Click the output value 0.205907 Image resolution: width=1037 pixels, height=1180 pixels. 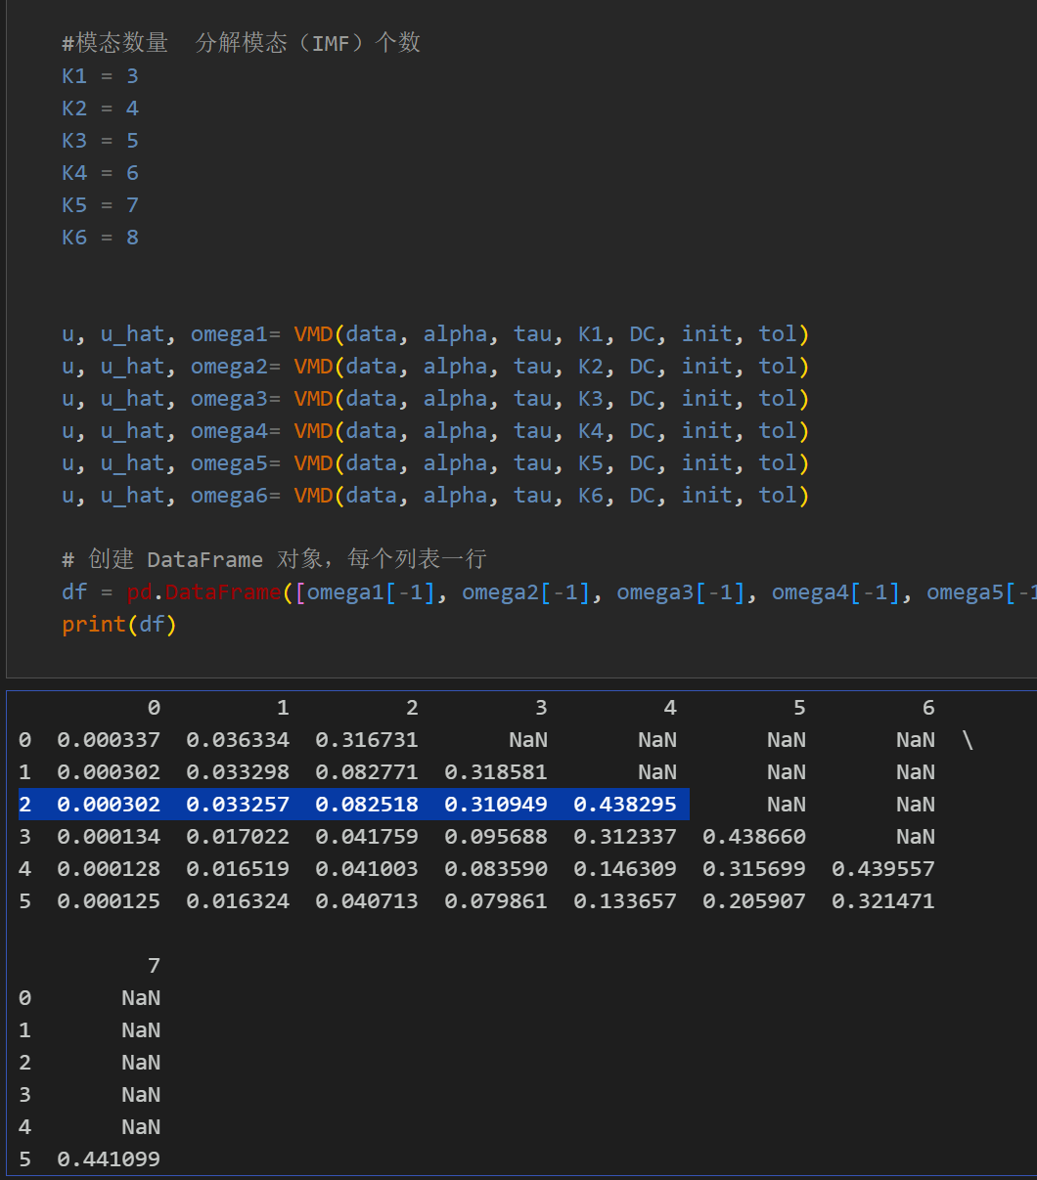(754, 901)
